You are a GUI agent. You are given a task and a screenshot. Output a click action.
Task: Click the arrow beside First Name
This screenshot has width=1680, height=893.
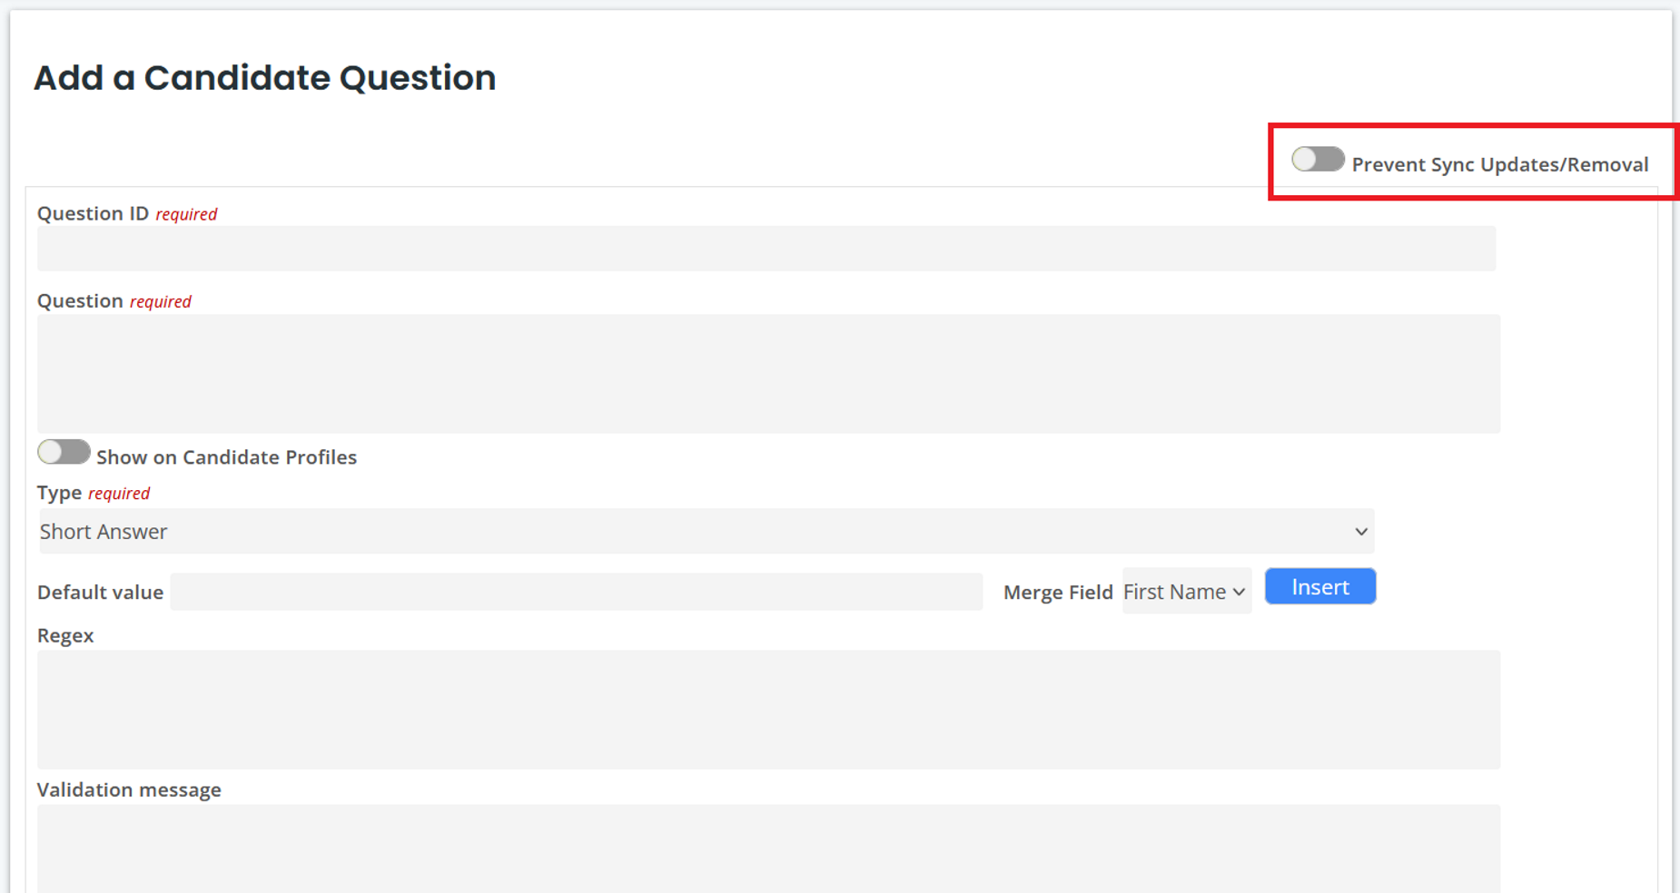click(x=1239, y=592)
